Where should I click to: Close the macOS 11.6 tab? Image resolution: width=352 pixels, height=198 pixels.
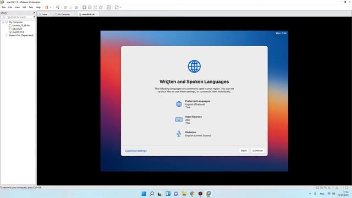(97, 14)
